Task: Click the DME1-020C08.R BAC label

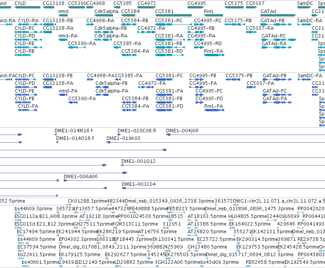Action: [137, 131]
